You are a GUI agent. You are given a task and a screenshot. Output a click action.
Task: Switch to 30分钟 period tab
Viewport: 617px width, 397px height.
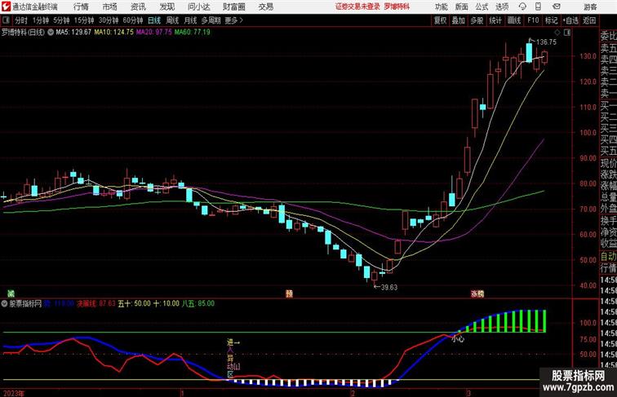coord(109,20)
